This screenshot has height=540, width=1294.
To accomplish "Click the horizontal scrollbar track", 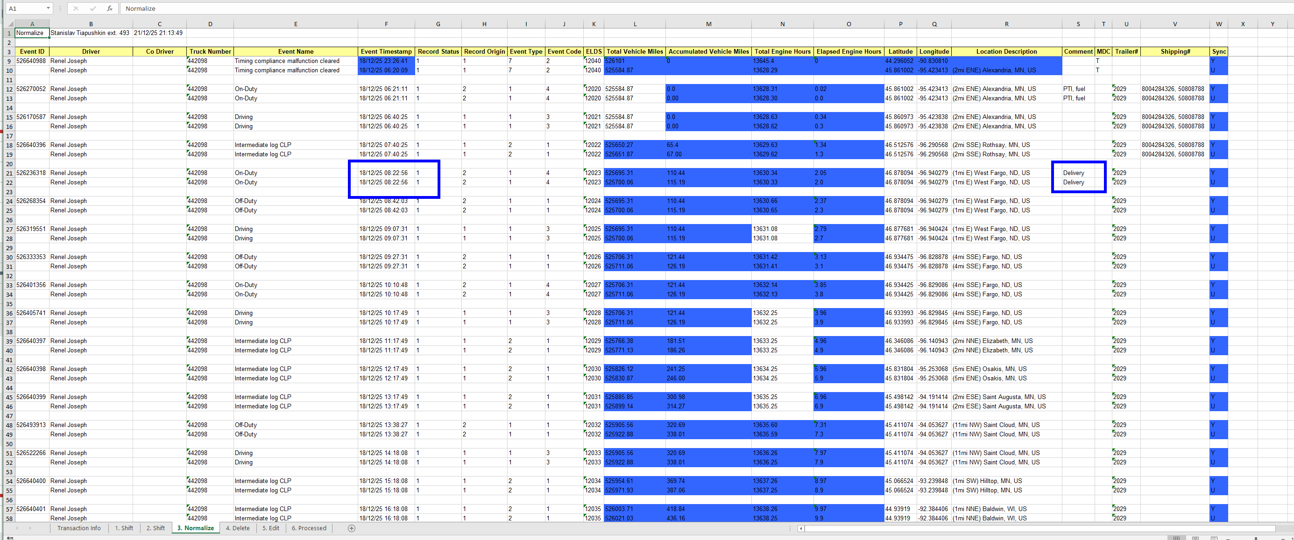I will [x=1040, y=528].
